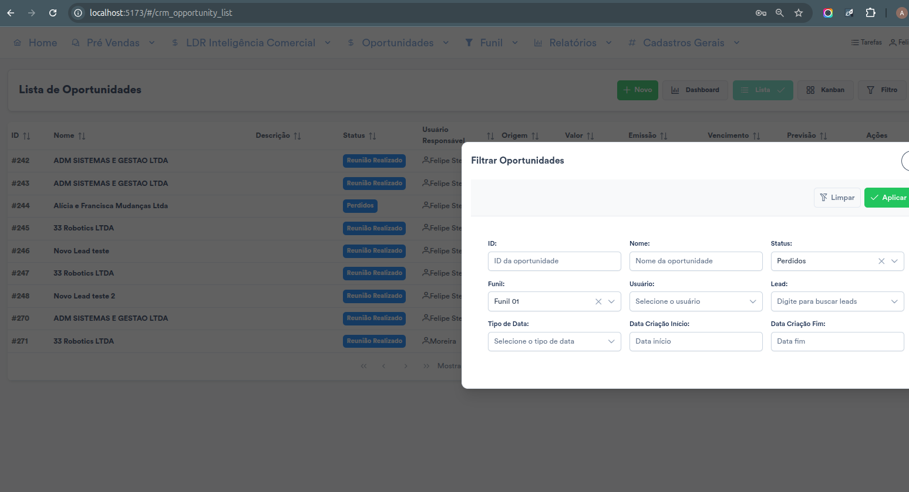
Task: Go to next page in pagination
Action: pyautogui.click(x=406, y=366)
